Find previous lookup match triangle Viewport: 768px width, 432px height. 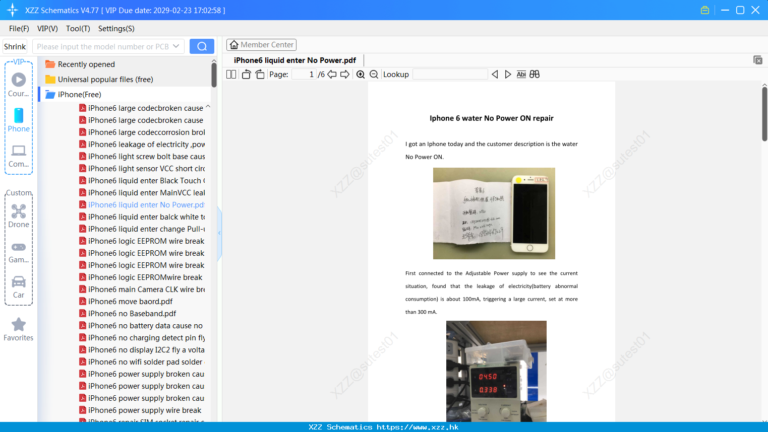coord(495,75)
